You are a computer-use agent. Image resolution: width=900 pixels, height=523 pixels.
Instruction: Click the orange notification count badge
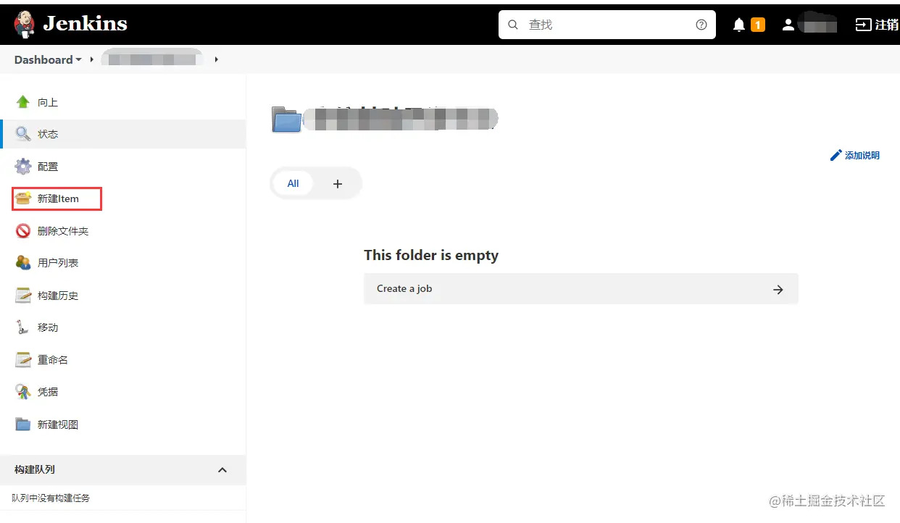758,25
